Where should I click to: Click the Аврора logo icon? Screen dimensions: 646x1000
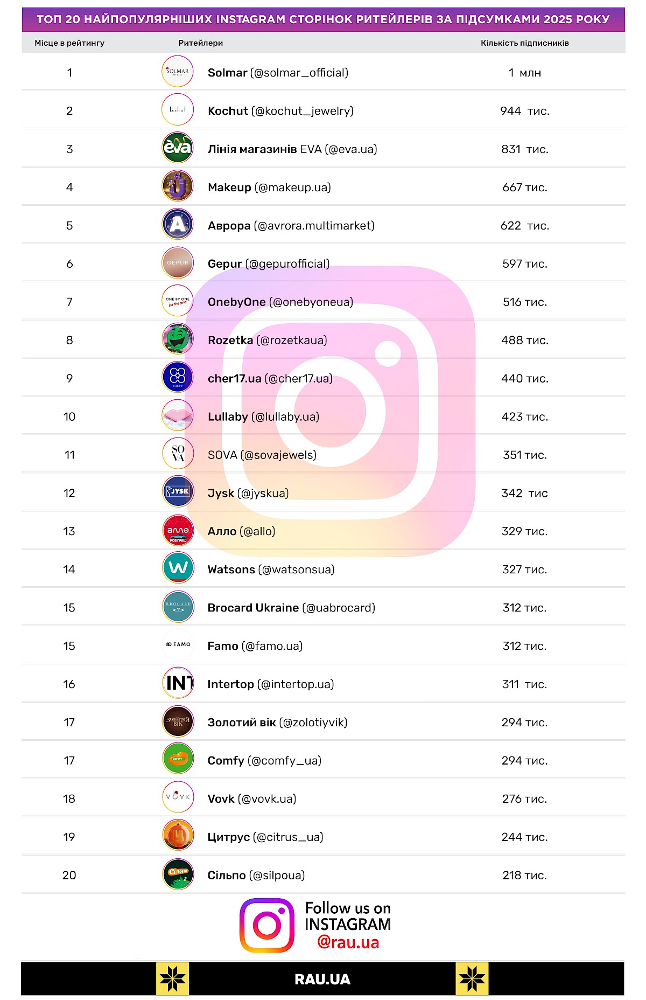178,225
